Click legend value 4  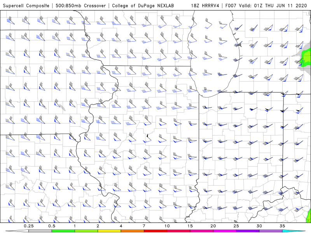coord(121,226)
